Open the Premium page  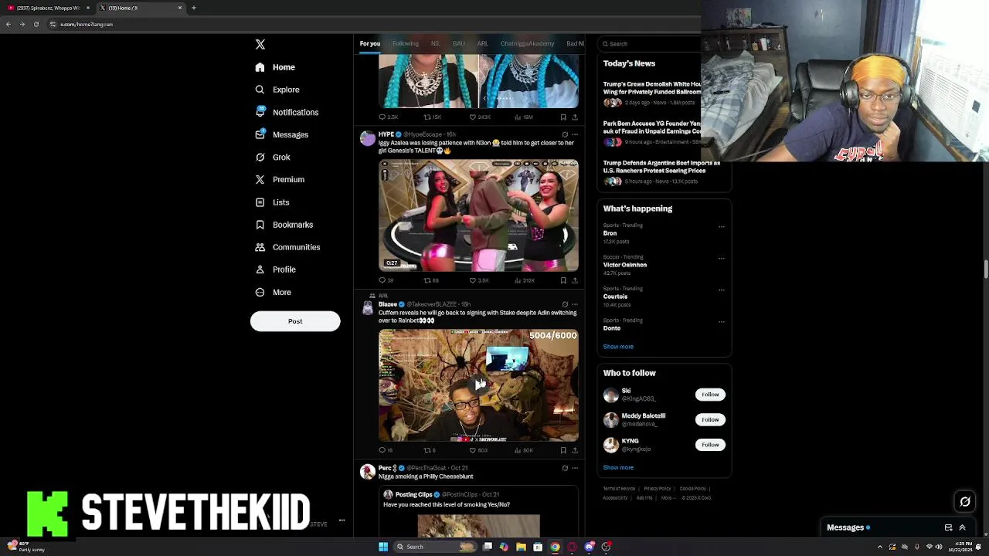point(280,179)
